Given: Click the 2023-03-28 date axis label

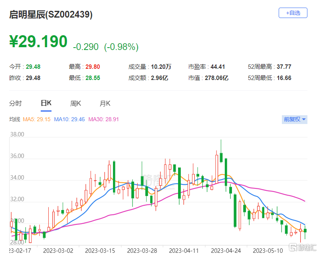Looking at the screenshot, I should [142, 250].
